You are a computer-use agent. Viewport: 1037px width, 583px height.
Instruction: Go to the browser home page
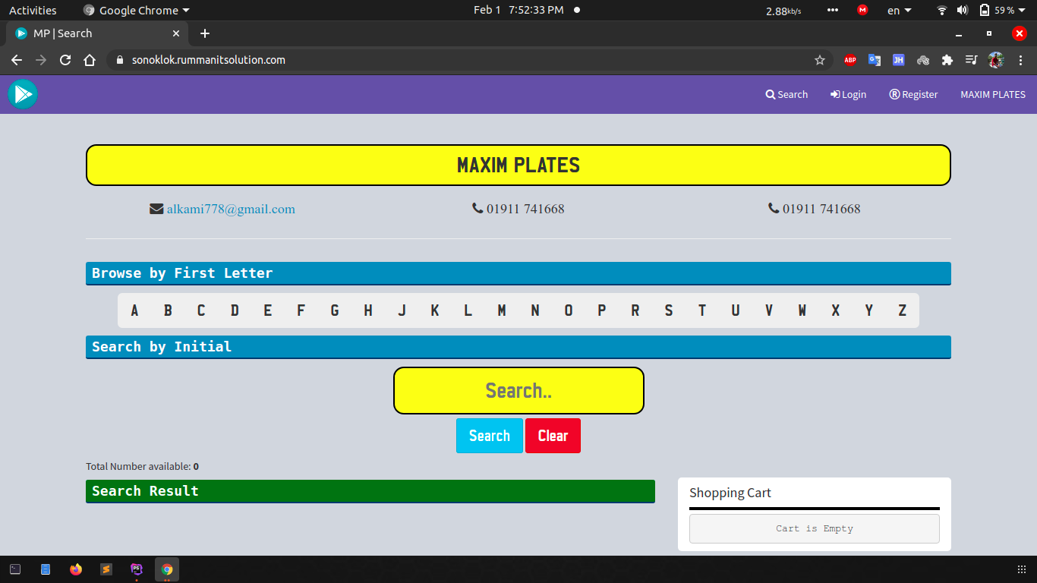pyautogui.click(x=90, y=60)
